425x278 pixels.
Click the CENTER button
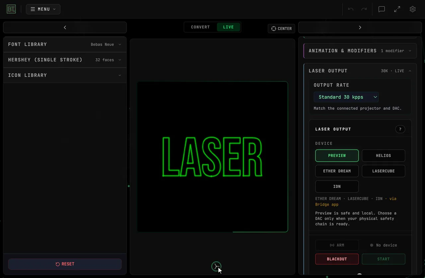click(282, 29)
